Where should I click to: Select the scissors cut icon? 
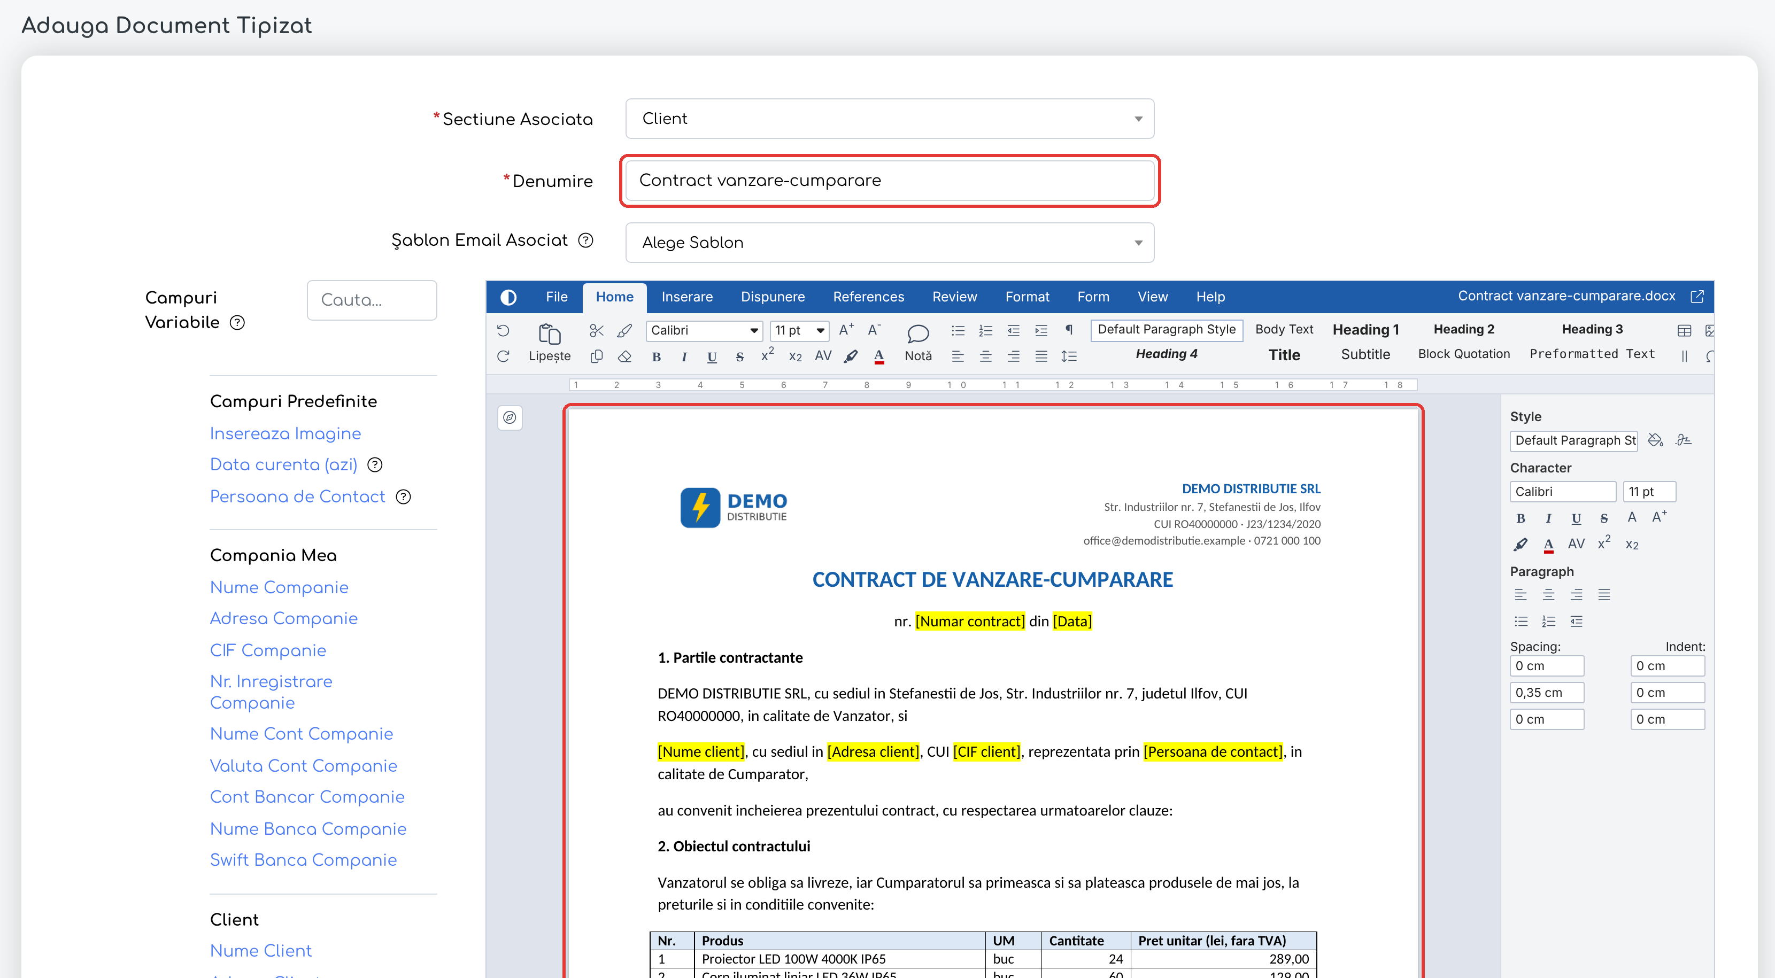coord(597,331)
